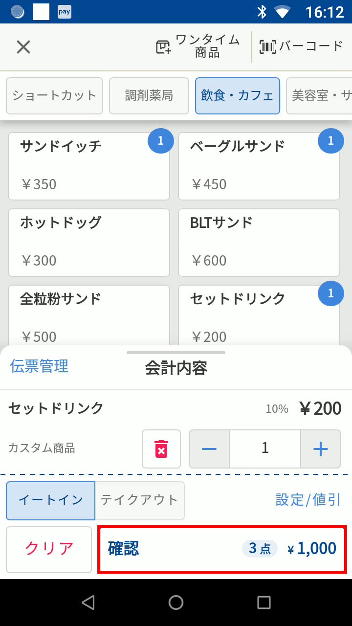Select the 飲食・カフェ category tab

pos(238,96)
